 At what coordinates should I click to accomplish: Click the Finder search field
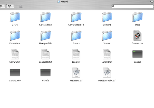click(132, 6)
